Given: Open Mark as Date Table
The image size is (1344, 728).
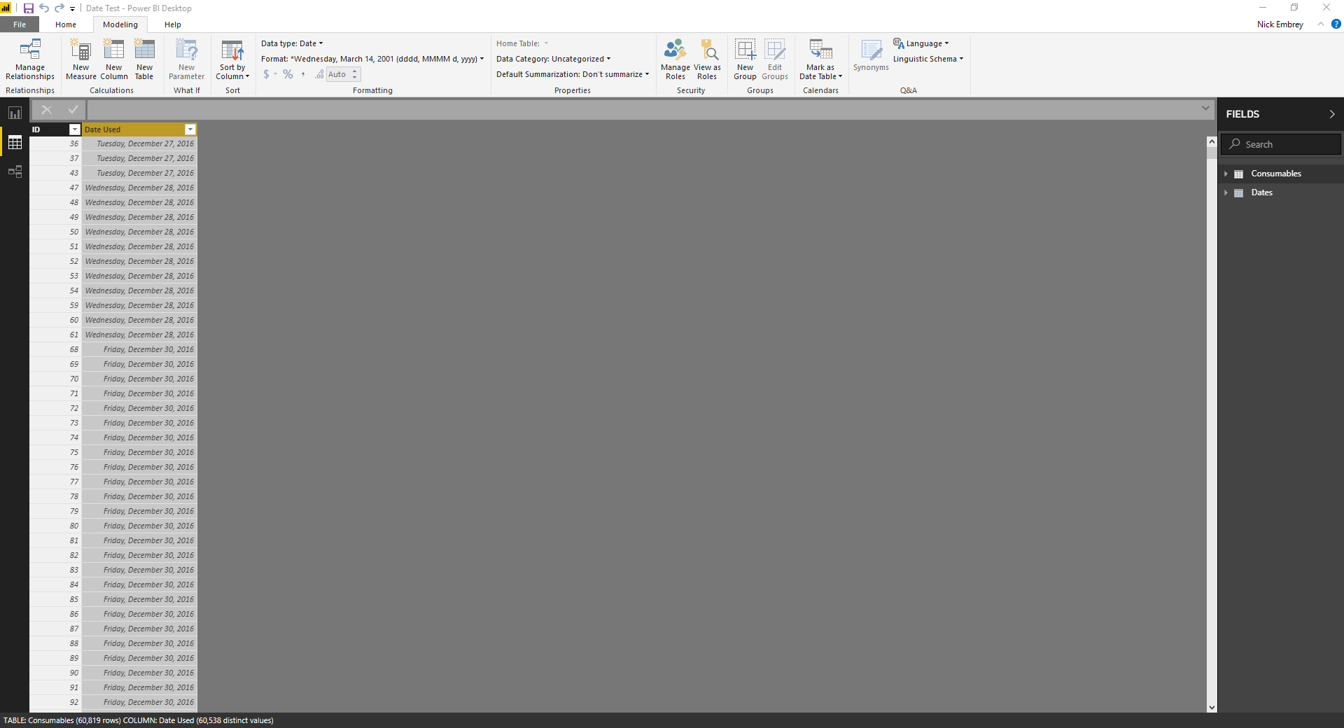Looking at the screenshot, I should click(820, 59).
